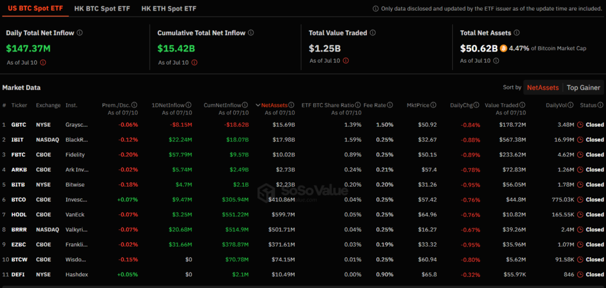Click the Bitcoin logo icon near market cap share
606x288 pixels.
(503, 49)
